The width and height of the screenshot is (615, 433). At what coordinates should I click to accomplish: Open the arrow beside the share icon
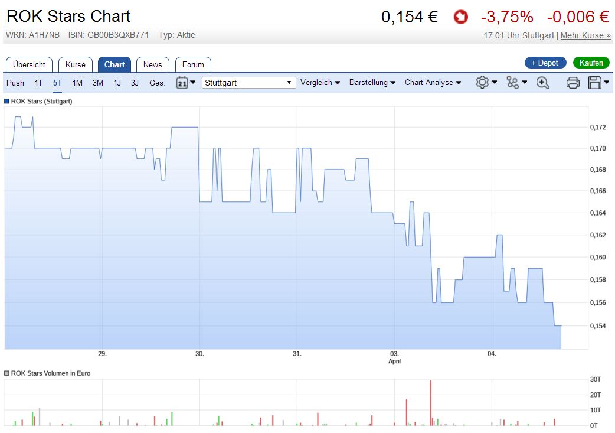coord(524,82)
